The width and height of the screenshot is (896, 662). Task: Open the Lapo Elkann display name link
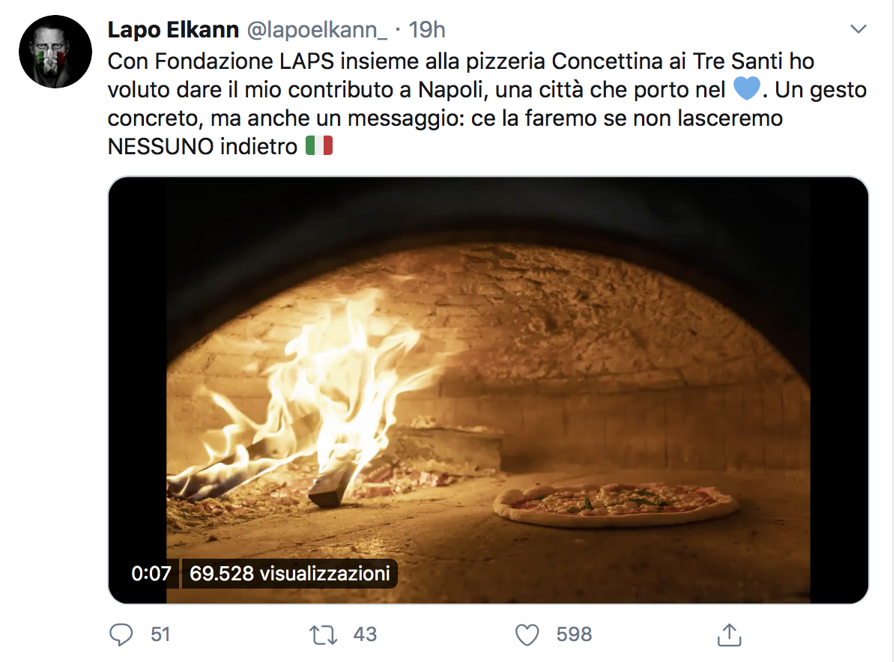click(x=173, y=30)
